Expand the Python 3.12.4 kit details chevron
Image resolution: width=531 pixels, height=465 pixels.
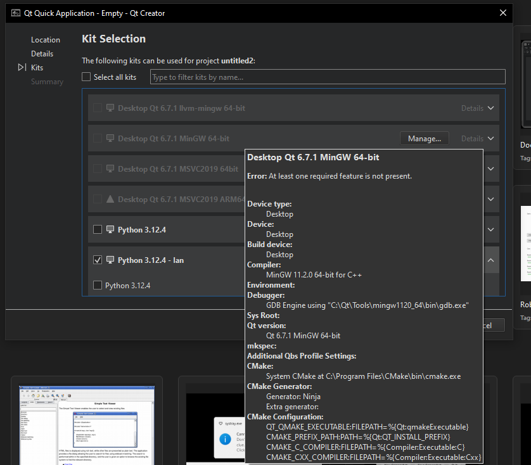[490, 229]
